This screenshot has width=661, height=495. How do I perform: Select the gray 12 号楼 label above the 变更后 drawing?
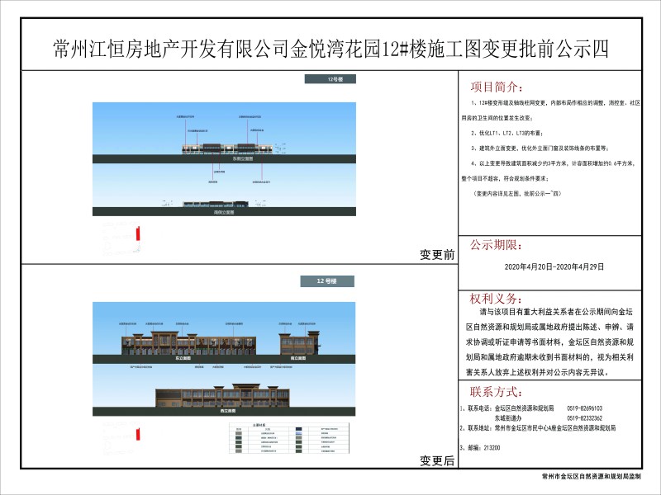tap(327, 281)
